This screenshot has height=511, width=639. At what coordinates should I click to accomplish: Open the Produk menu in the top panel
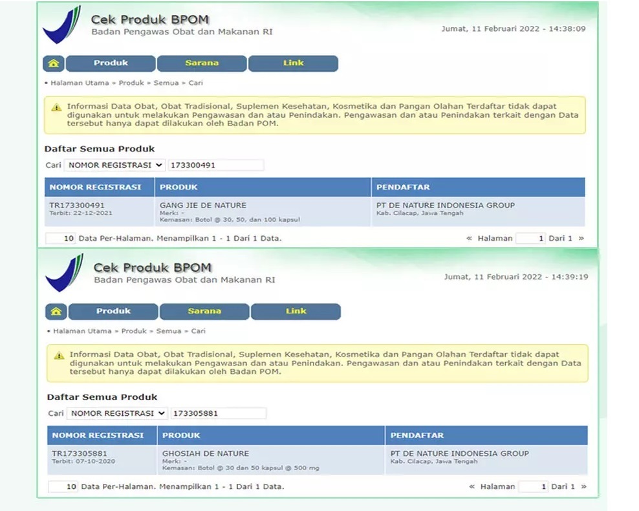coord(111,63)
